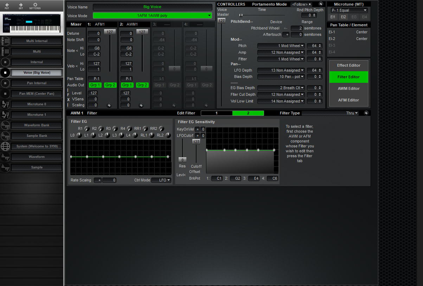Select the El2 microtune element button

click(x=343, y=17)
